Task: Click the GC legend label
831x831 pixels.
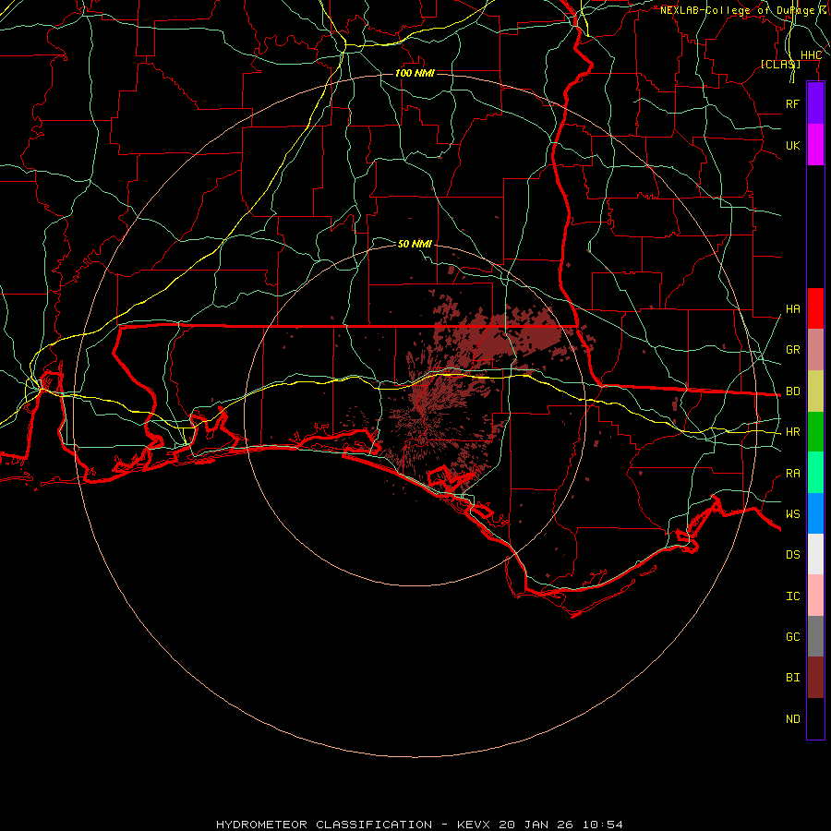Action: click(x=792, y=637)
